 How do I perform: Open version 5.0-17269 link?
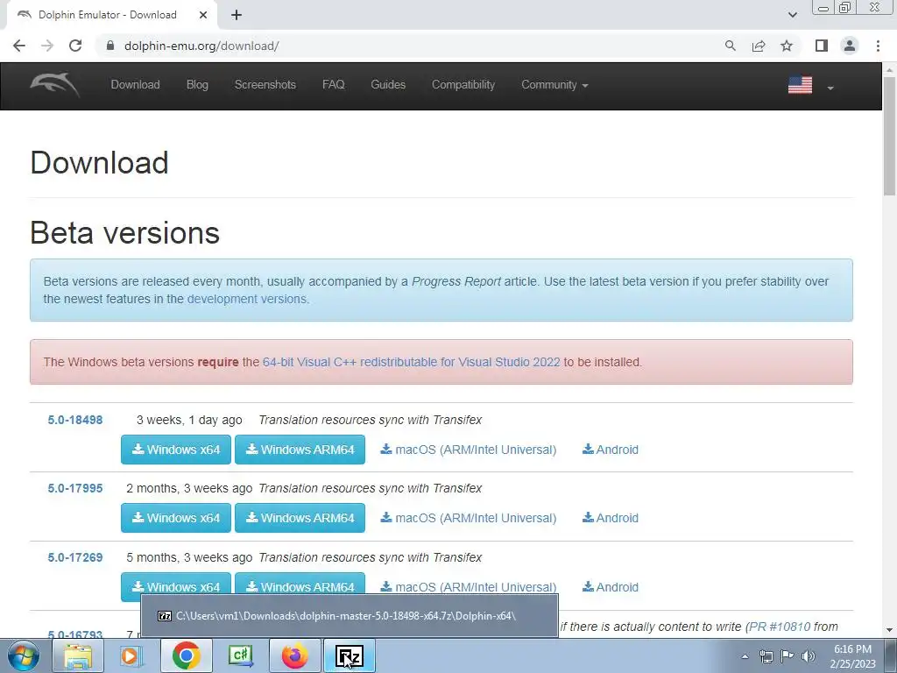[75, 557]
